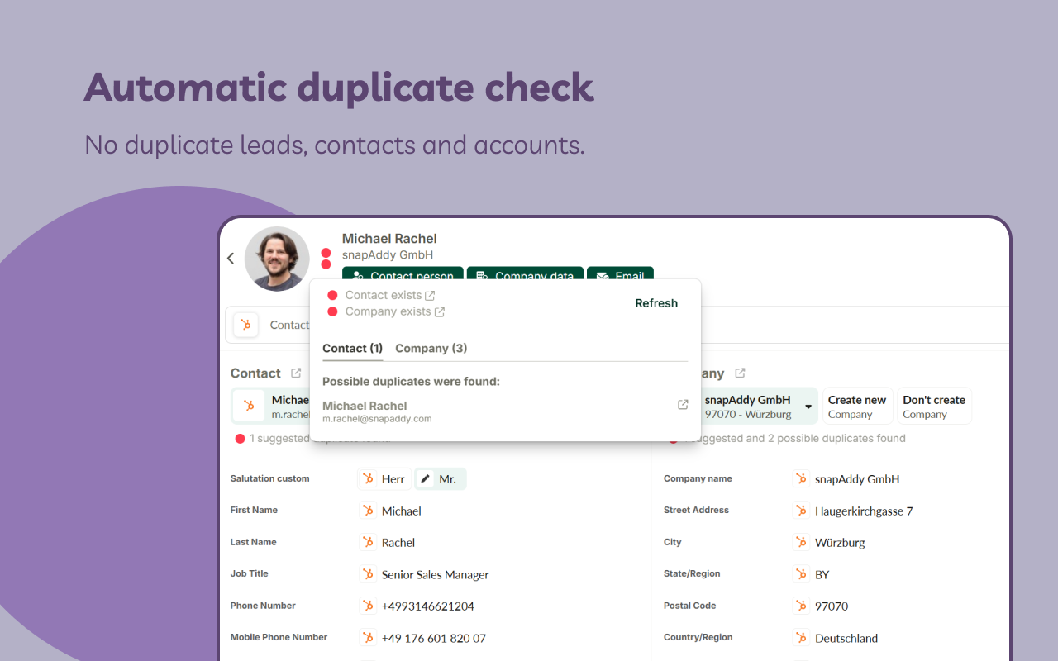Click the Company name value snapAddy GmbH
Viewport: 1058px width, 661px height.
coord(857,479)
